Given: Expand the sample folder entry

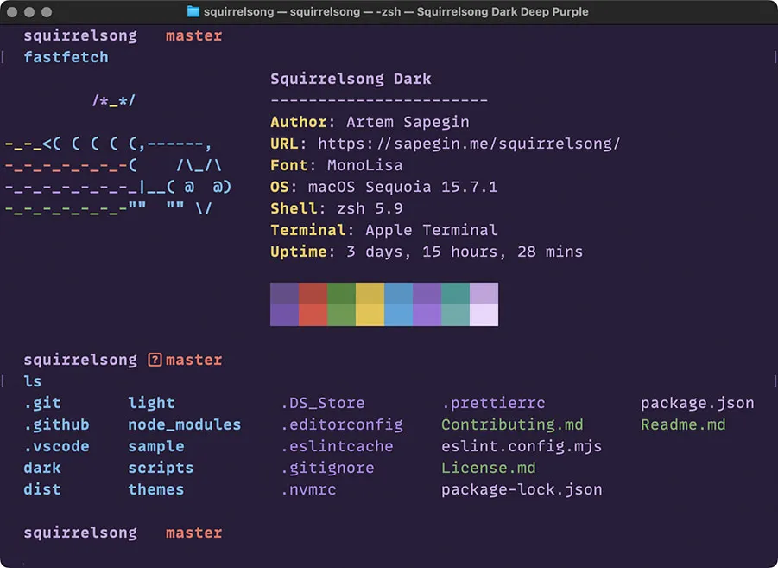Looking at the screenshot, I should pyautogui.click(x=155, y=446).
